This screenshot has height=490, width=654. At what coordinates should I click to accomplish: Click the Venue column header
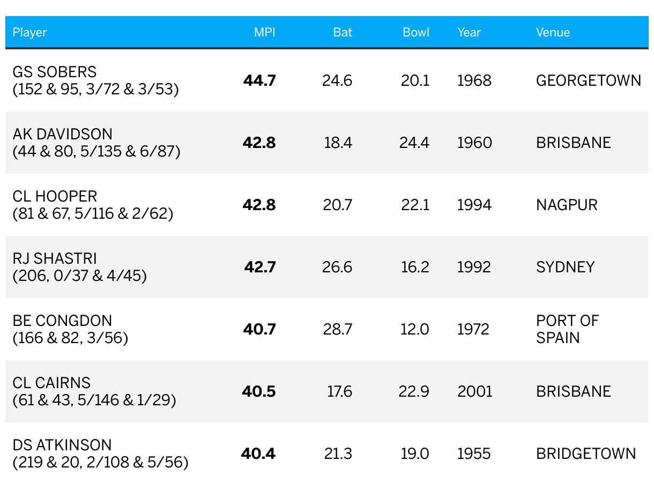click(x=553, y=32)
